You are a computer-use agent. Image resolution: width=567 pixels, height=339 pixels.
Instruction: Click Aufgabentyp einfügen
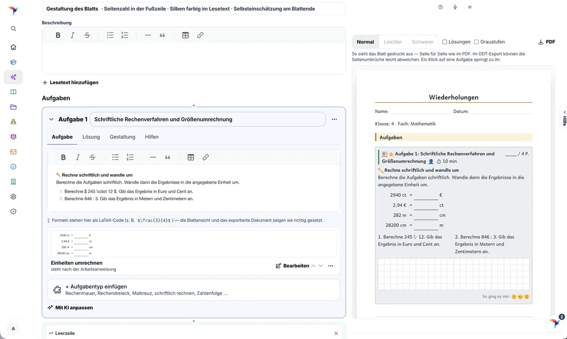point(194,289)
